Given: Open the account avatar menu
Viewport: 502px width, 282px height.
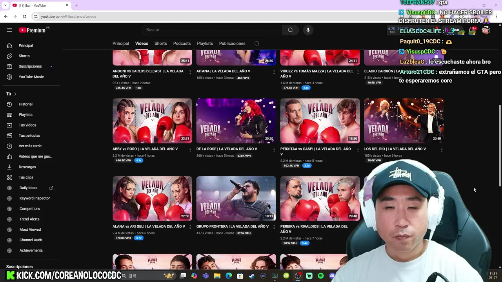Looking at the screenshot, I should point(486,30).
